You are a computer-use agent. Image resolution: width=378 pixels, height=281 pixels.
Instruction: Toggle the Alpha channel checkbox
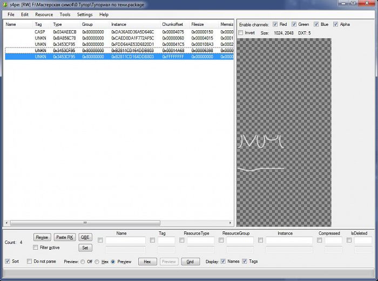coord(336,24)
